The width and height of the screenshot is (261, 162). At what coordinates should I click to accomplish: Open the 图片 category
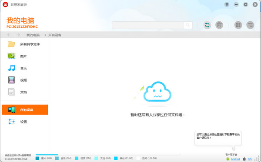pyautogui.click(x=25, y=56)
